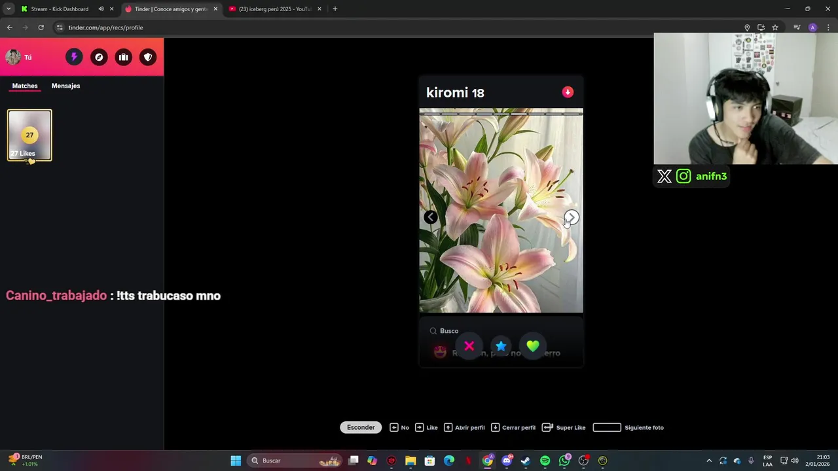Close the Kick Dashboard tab
Screen dimensions: 838x471
[x=111, y=9]
